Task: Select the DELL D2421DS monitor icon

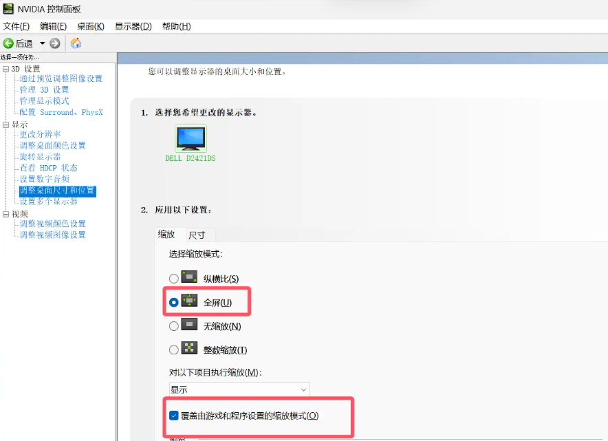Action: [x=191, y=138]
